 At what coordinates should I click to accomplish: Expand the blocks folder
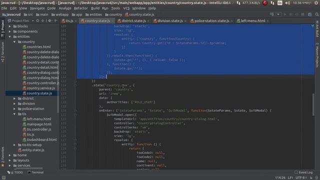(9, 26)
